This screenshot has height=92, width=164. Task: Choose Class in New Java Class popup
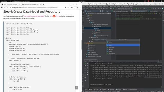click(123, 45)
